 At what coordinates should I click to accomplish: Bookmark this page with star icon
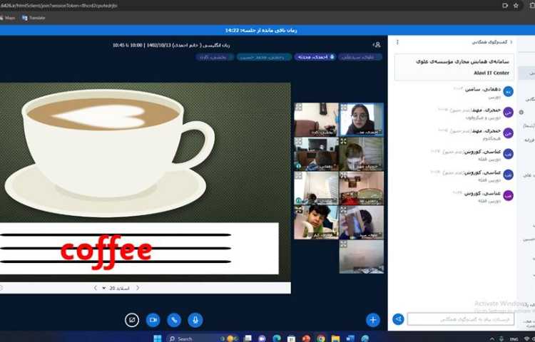coord(516,6)
